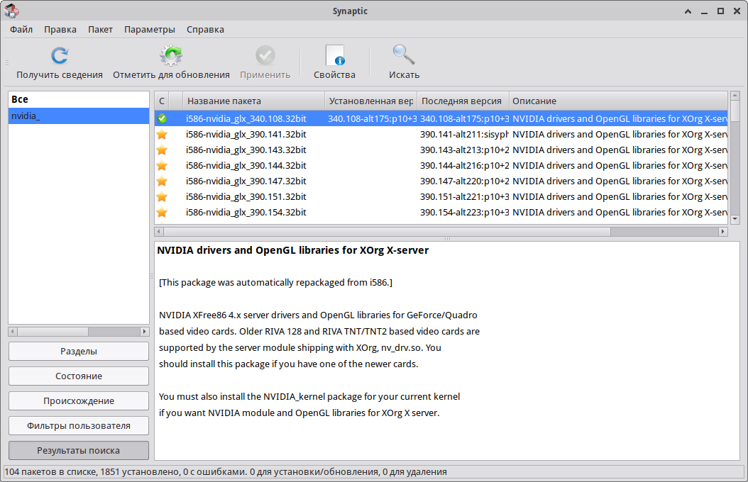Open the Справка menu
This screenshot has width=748, height=482.
point(205,29)
